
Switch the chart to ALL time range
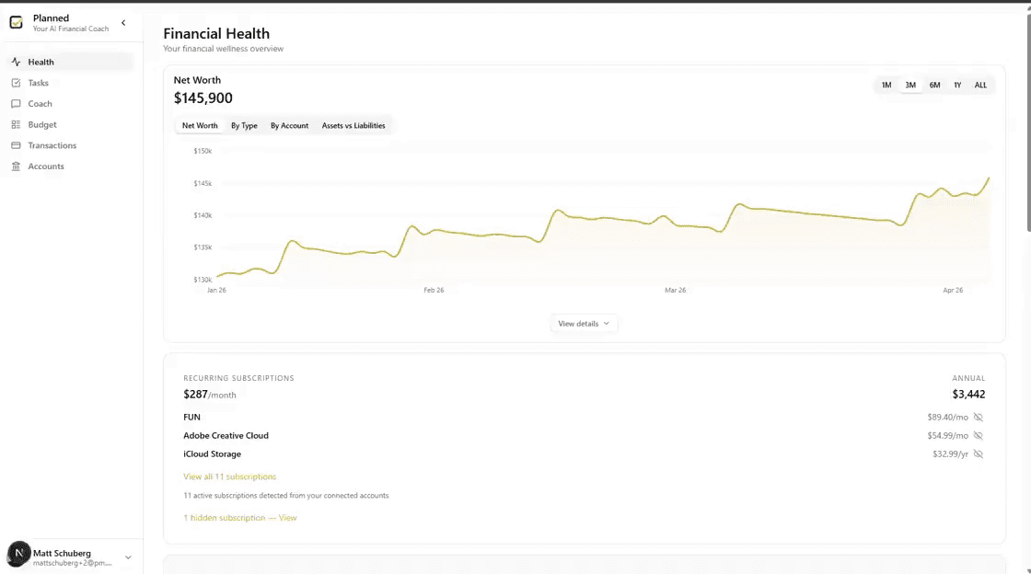point(980,84)
